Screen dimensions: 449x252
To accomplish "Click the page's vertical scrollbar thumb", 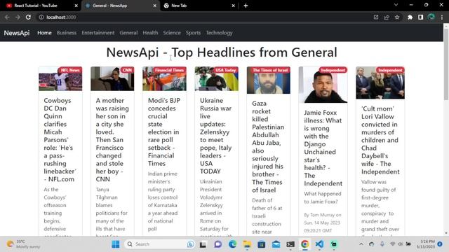I will pyautogui.click(x=446, y=64).
